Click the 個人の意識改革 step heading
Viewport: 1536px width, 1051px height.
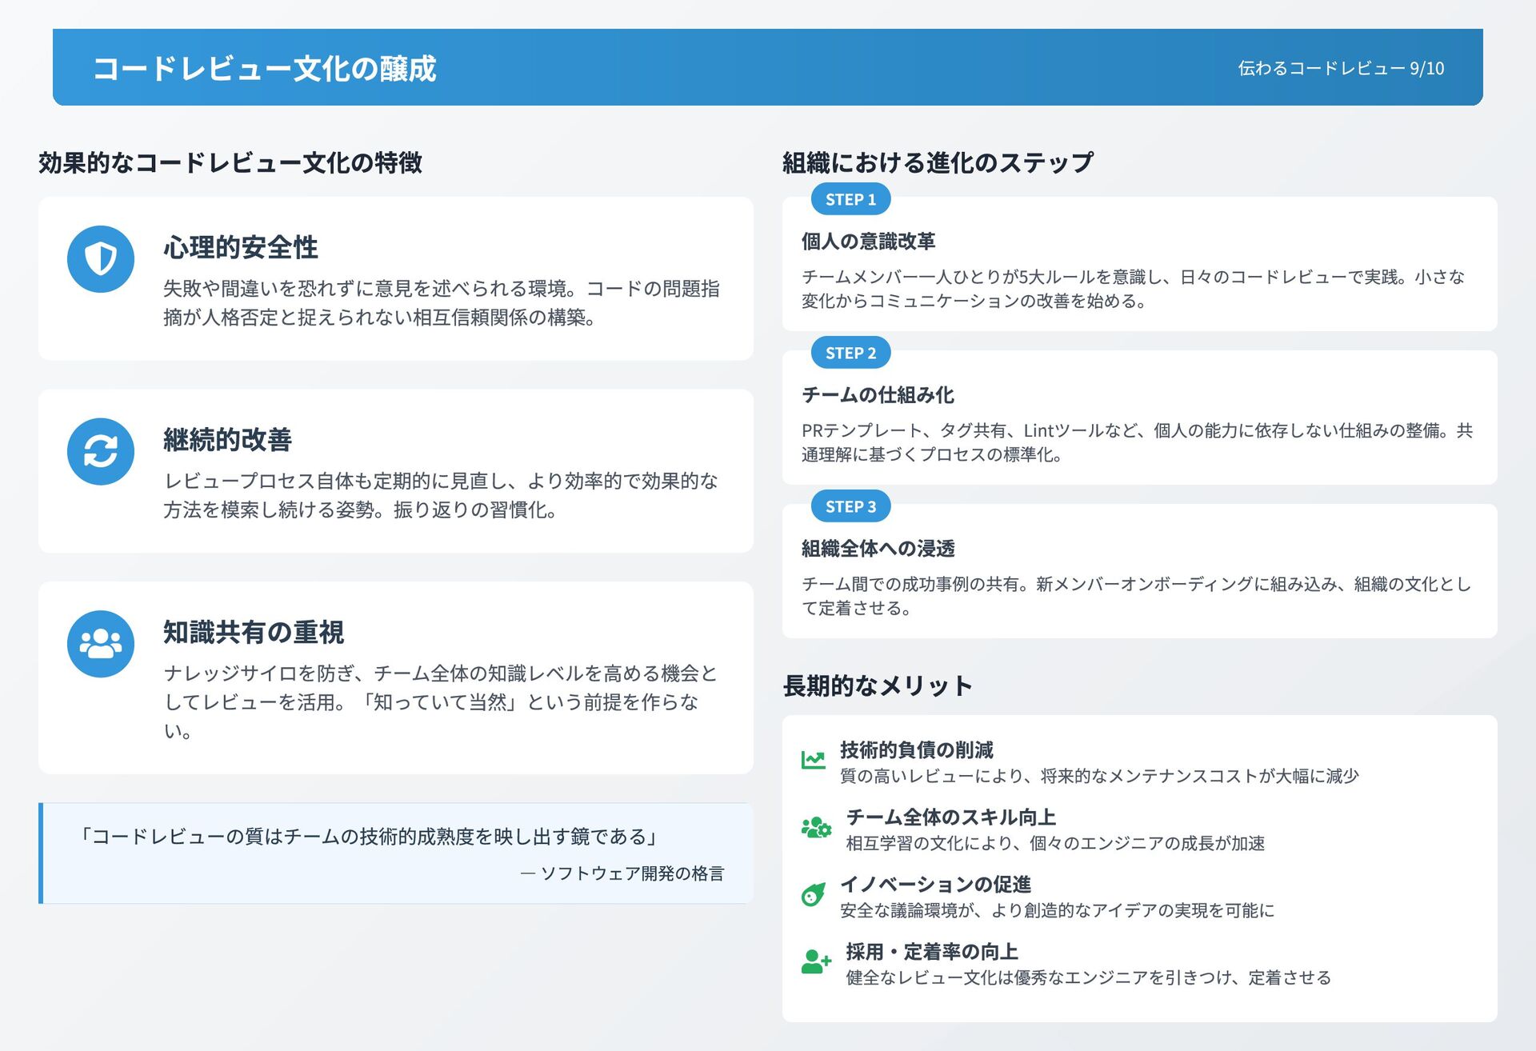[868, 242]
